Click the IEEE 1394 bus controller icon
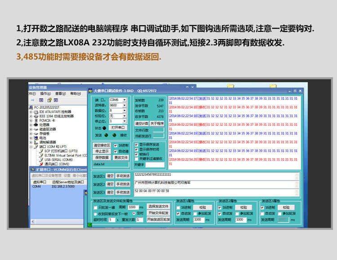 [36, 116]
